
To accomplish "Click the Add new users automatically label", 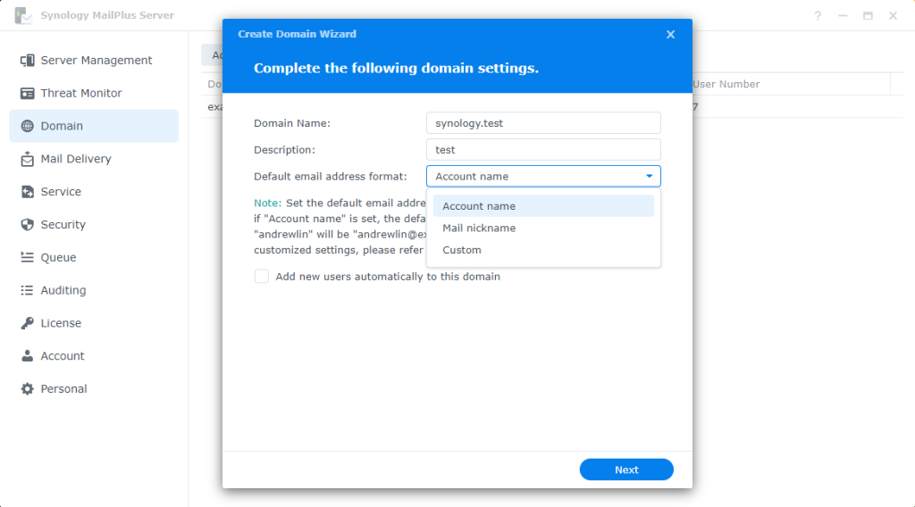I will [388, 277].
